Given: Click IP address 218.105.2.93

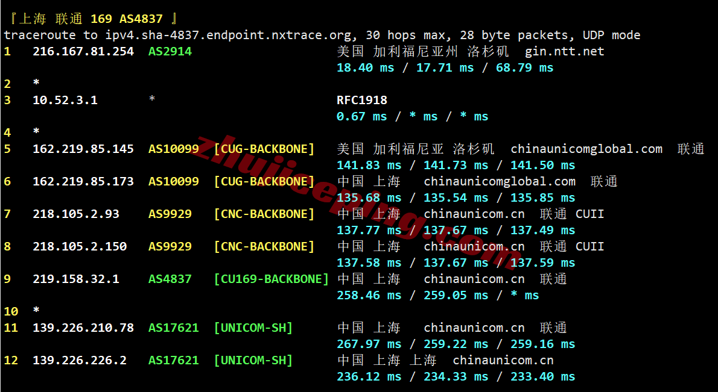Looking at the screenshot, I should [76, 214].
